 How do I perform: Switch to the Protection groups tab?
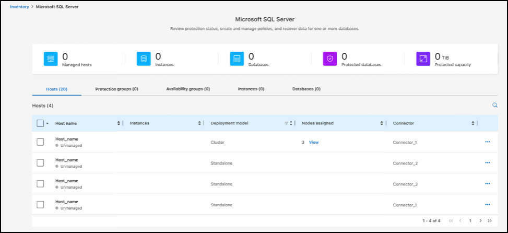[x=116, y=89]
